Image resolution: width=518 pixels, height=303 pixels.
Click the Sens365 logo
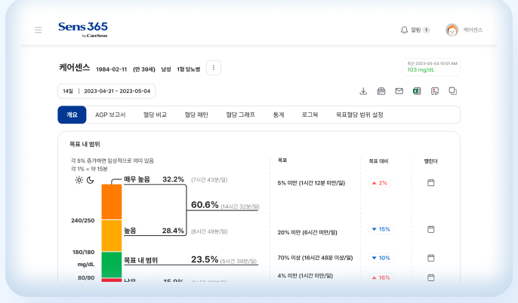coord(83,29)
